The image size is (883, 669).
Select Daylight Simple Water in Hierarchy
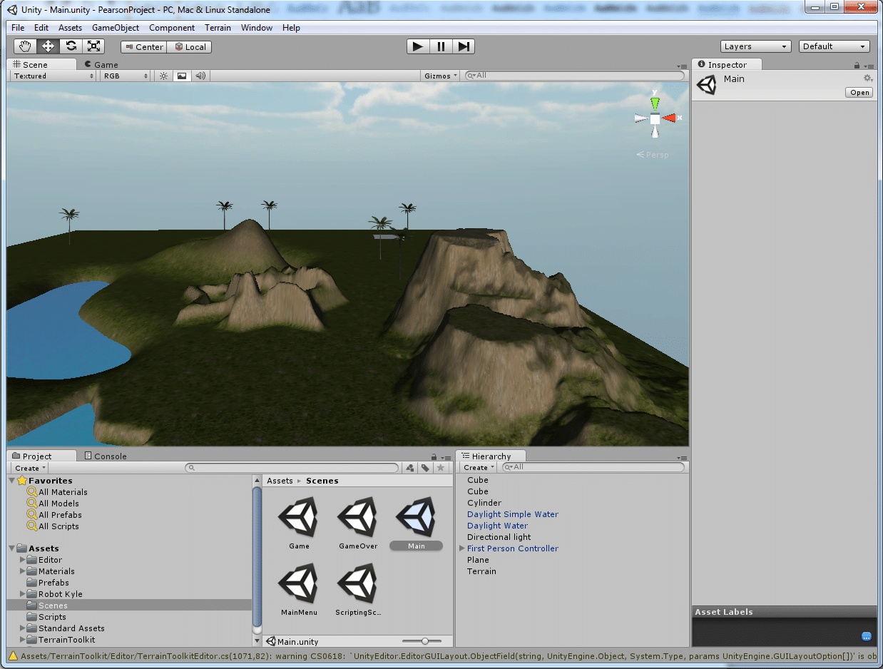pos(513,514)
